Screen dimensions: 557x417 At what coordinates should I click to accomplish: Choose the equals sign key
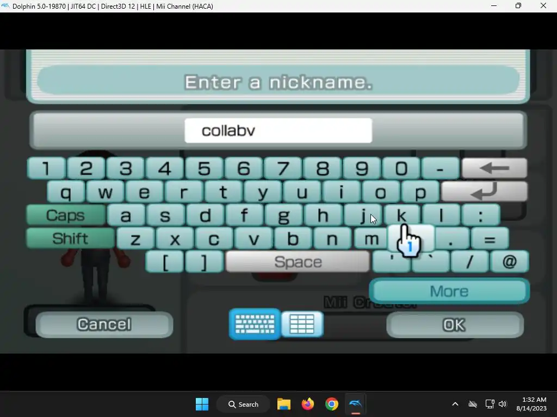coord(490,238)
